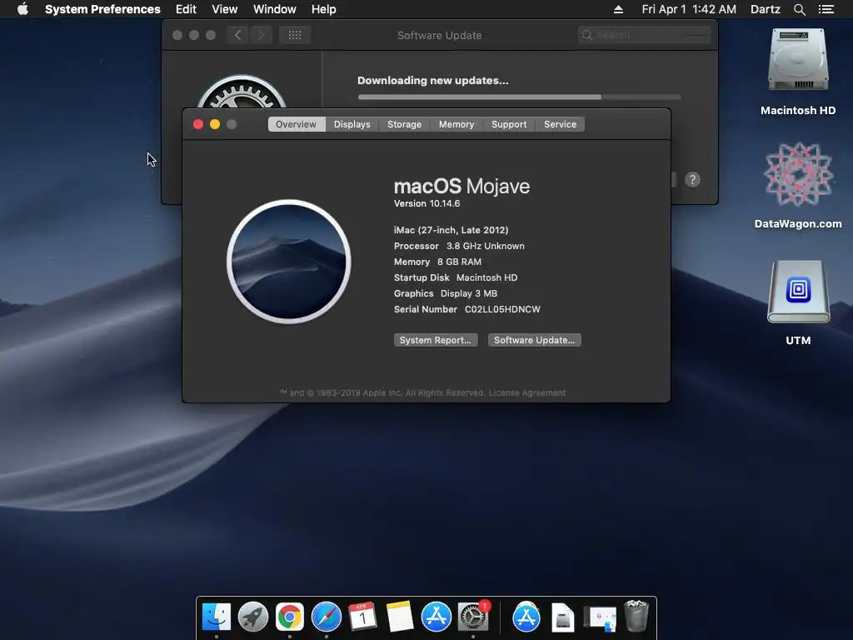
Task: Click the macOS Mojave heading
Action: pos(461,186)
